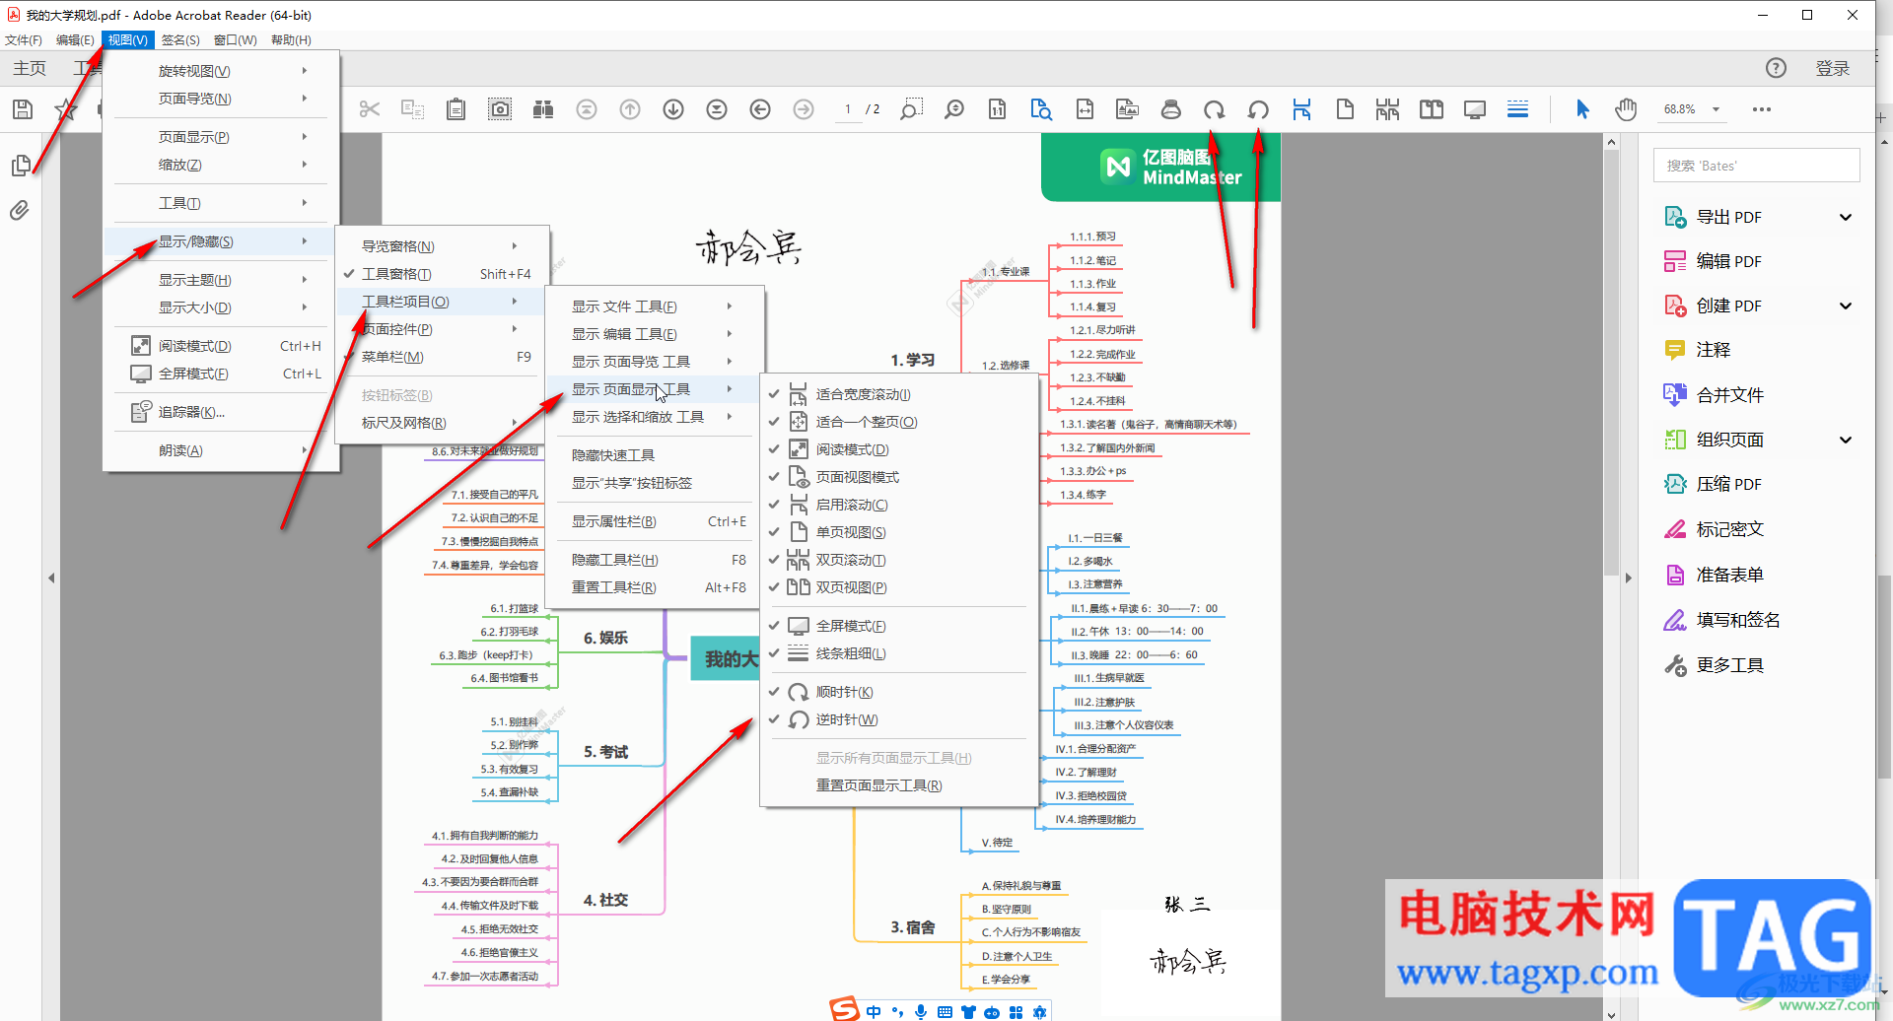This screenshot has width=1893, height=1021.
Task: Toggle 适合宽度滚动 toolbar item
Action: point(899,394)
